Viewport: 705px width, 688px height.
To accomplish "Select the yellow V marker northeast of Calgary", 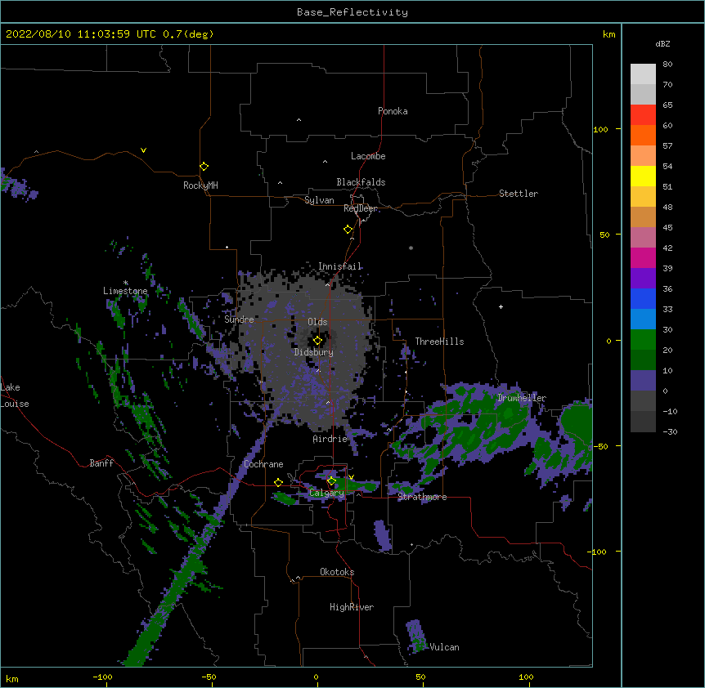I will tap(351, 477).
